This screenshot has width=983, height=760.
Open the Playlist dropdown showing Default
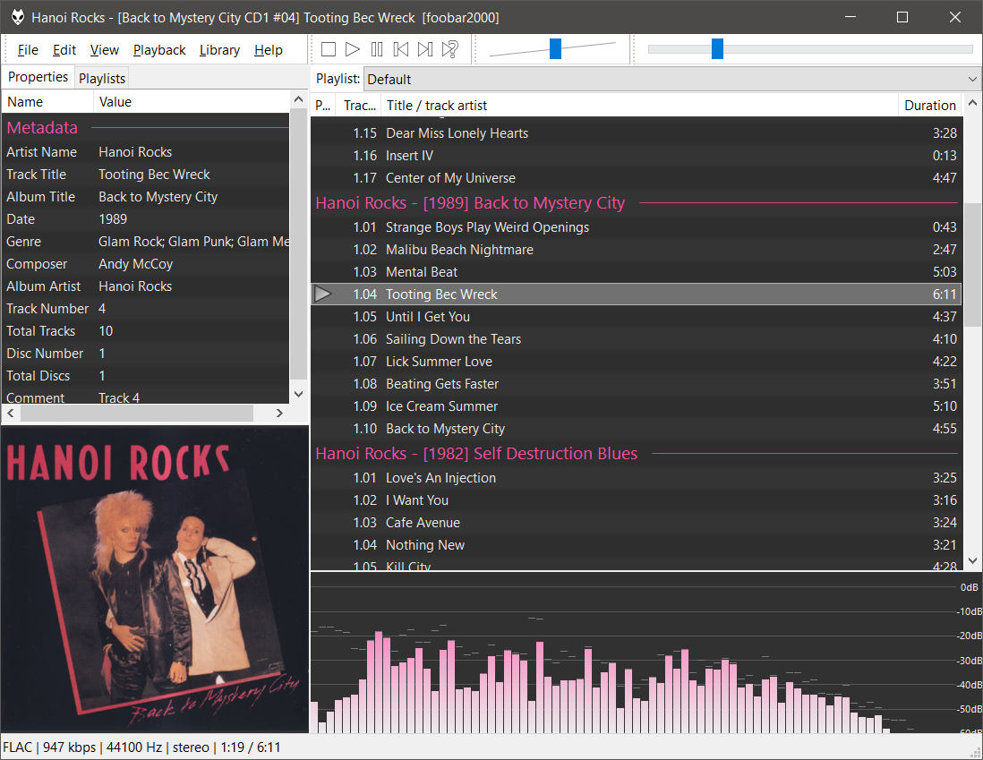[671, 79]
